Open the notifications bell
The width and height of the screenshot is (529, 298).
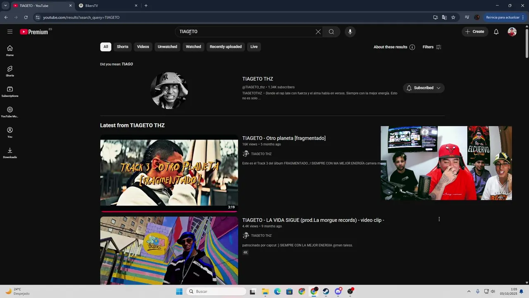click(x=496, y=32)
